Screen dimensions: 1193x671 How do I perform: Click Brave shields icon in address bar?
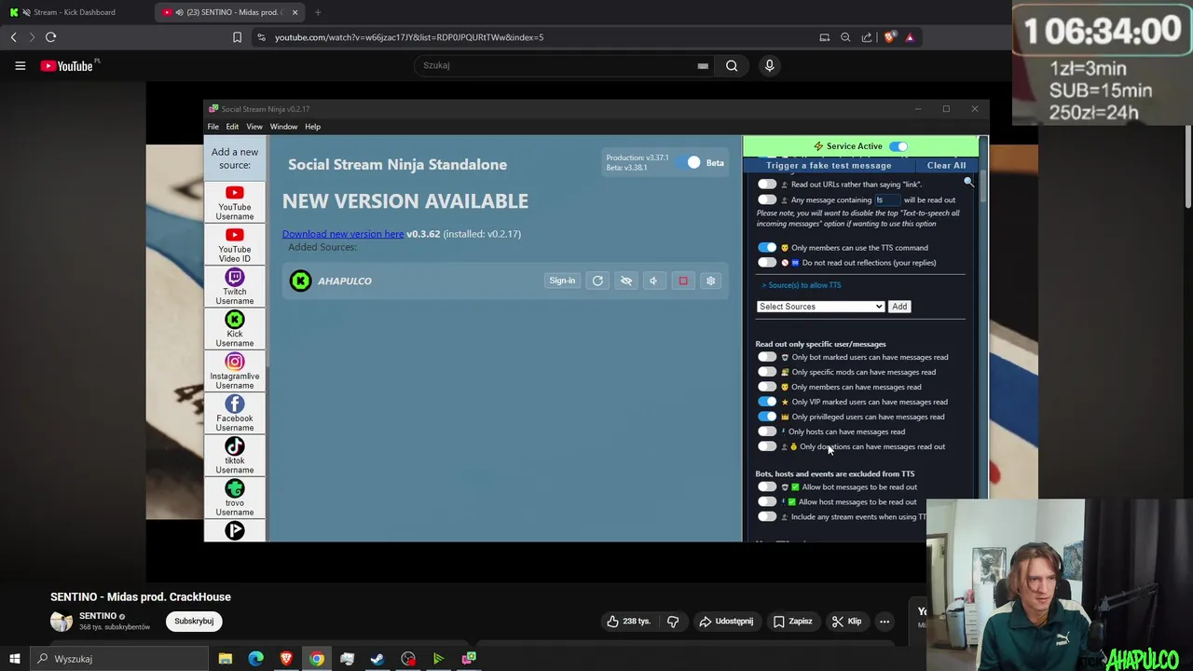pyautogui.click(x=889, y=37)
